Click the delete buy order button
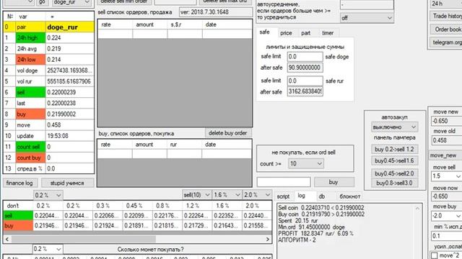Screen dimensions: 462x259 (228, 132)
